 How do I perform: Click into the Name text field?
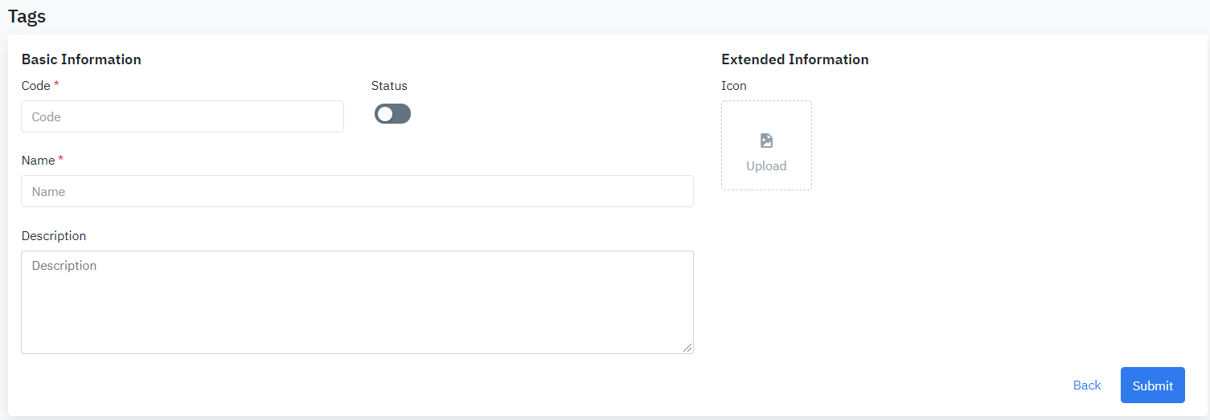(357, 191)
